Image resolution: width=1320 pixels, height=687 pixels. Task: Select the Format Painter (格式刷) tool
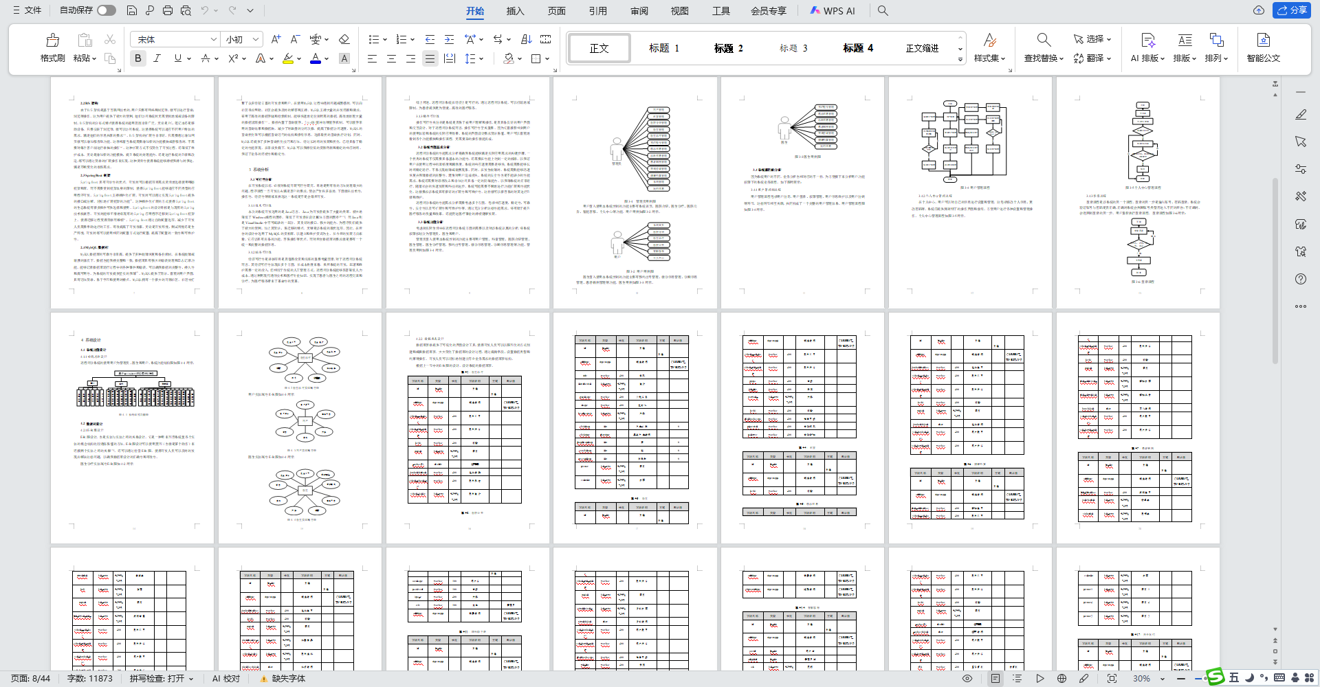[x=53, y=48]
